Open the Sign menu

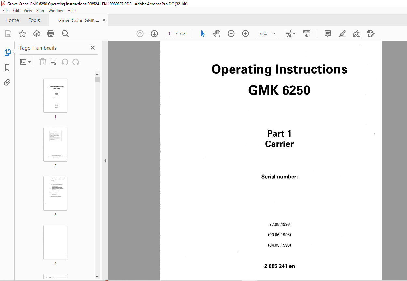click(41, 11)
